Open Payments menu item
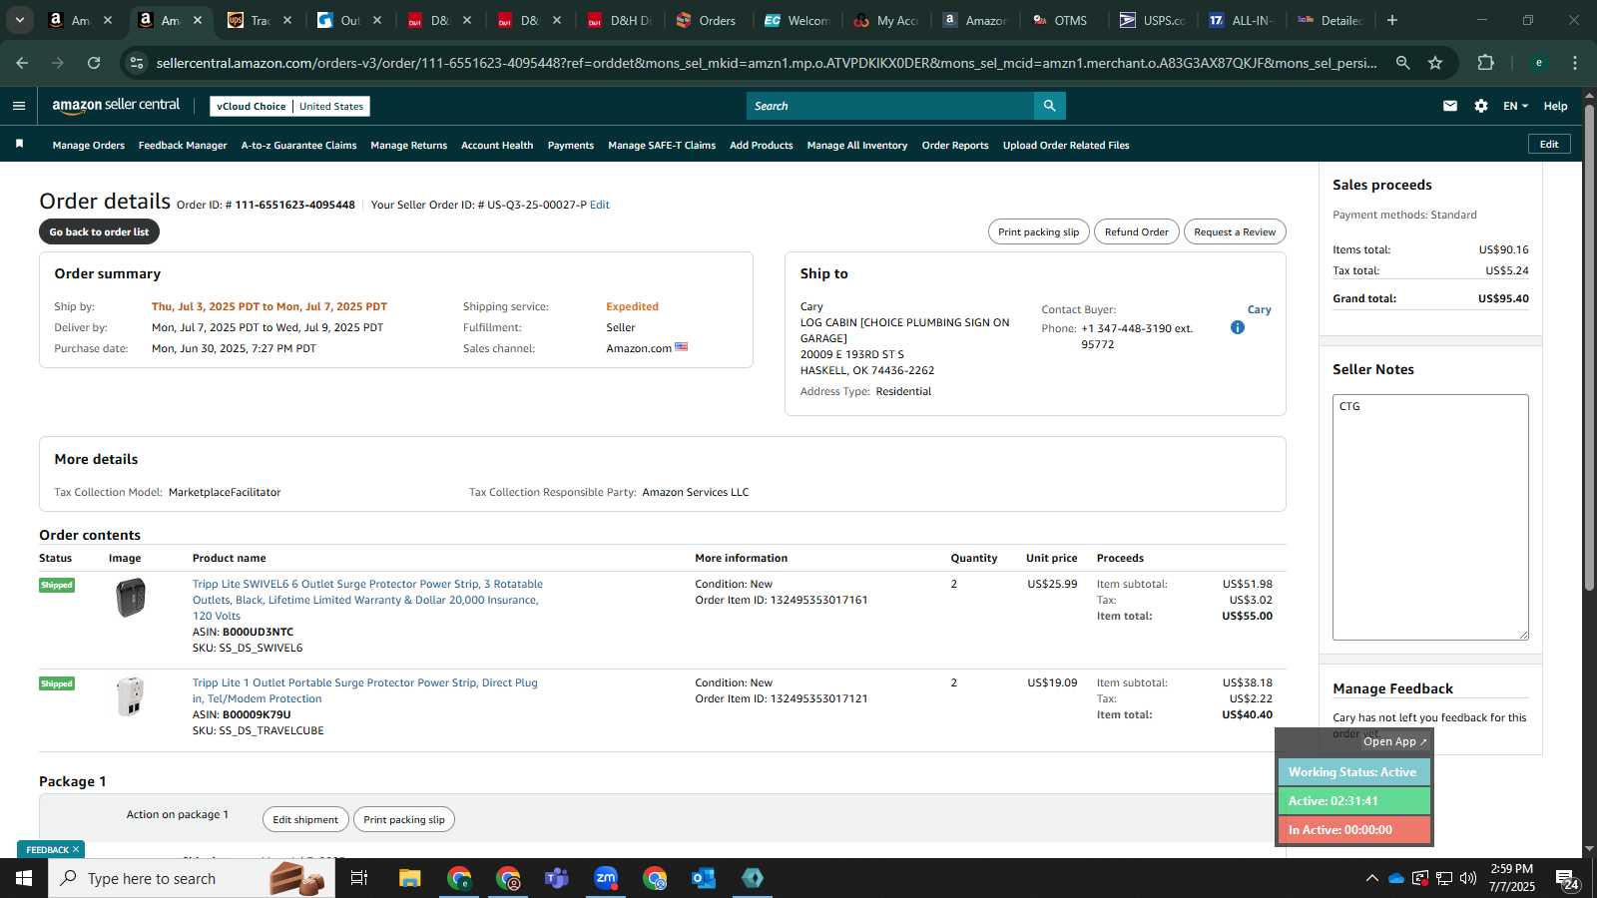The image size is (1597, 898). pos(571,145)
